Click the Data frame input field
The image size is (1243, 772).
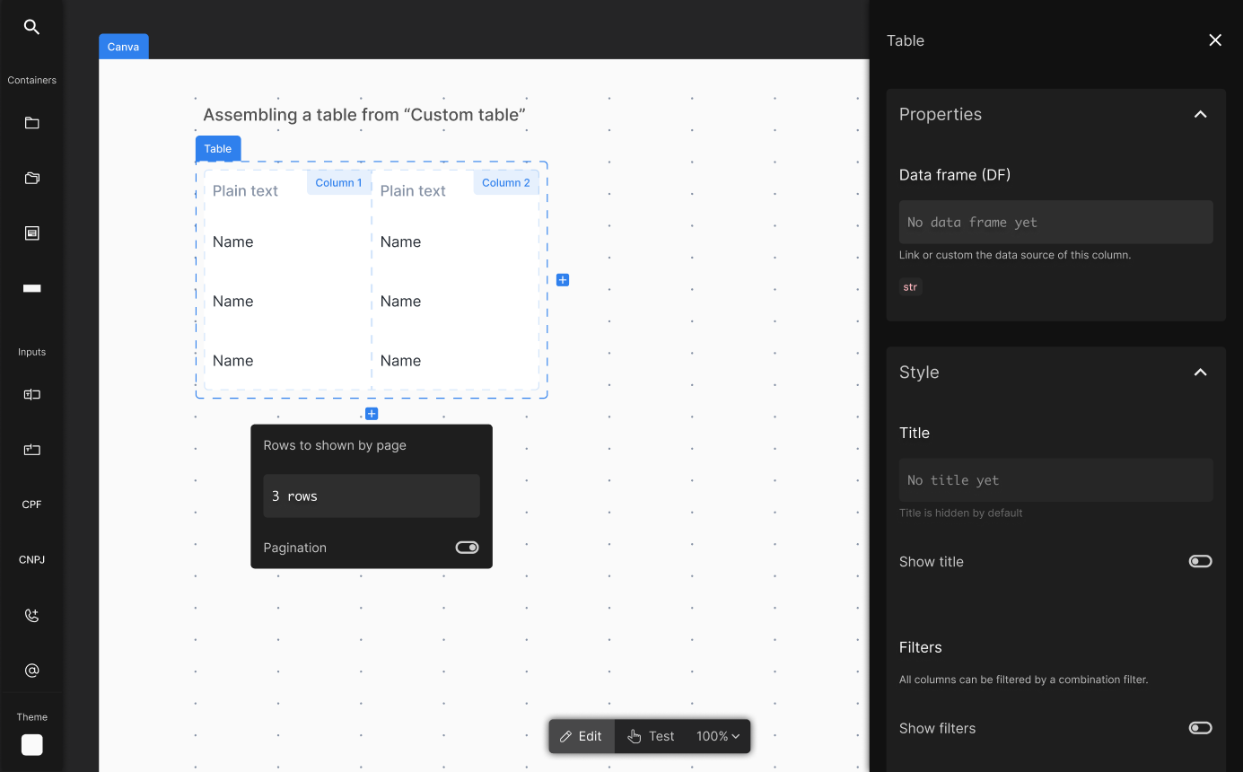(1056, 222)
